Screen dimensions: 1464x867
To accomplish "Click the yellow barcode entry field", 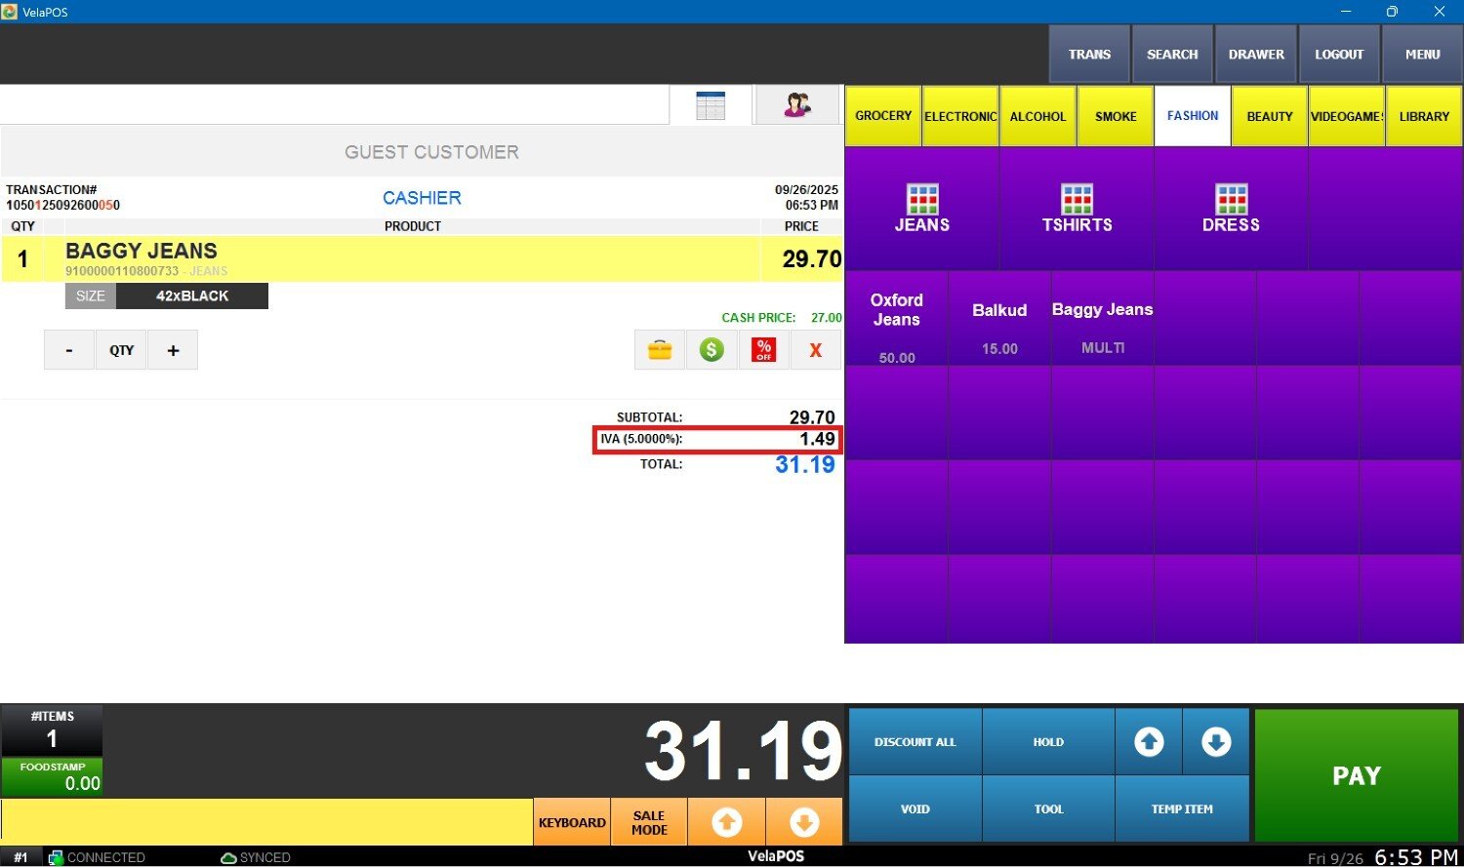I will (x=266, y=822).
